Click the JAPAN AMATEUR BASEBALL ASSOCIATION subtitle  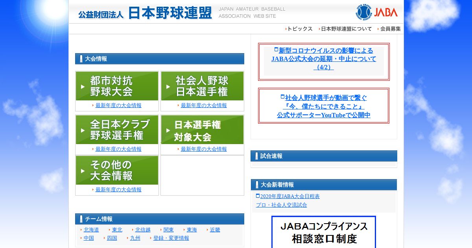click(x=252, y=13)
